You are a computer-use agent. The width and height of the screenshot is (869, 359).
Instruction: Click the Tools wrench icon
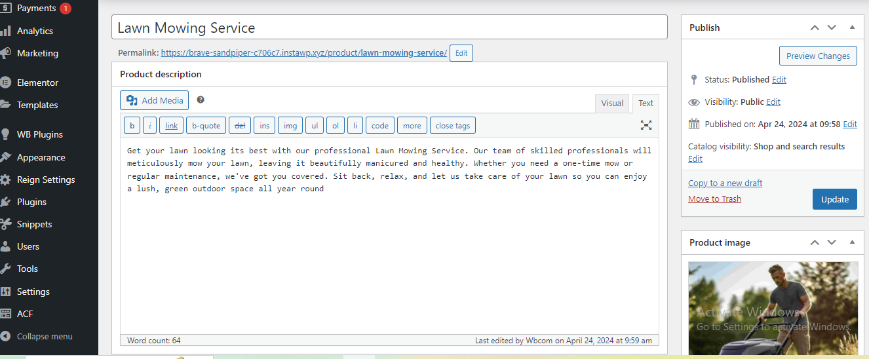[x=6, y=269]
